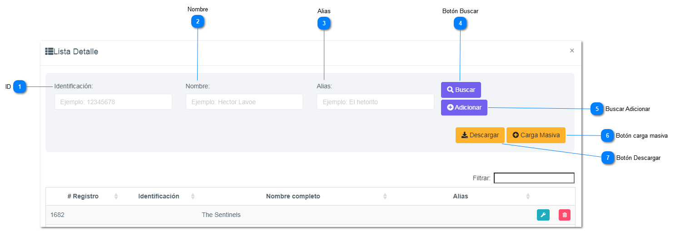The image size is (675, 231).
Task: Click annotation marker 7 for Botón Descargar
Action: (x=608, y=158)
